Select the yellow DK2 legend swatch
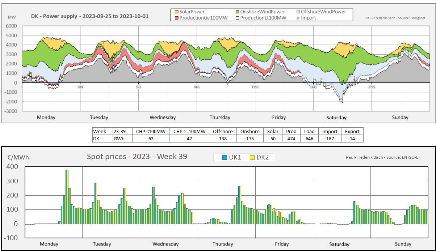The height and width of the screenshot is (251, 436). (252, 157)
